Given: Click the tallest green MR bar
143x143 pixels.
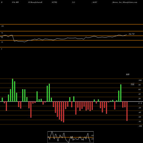Looking at the screenshot, I should (x=13, y=90).
